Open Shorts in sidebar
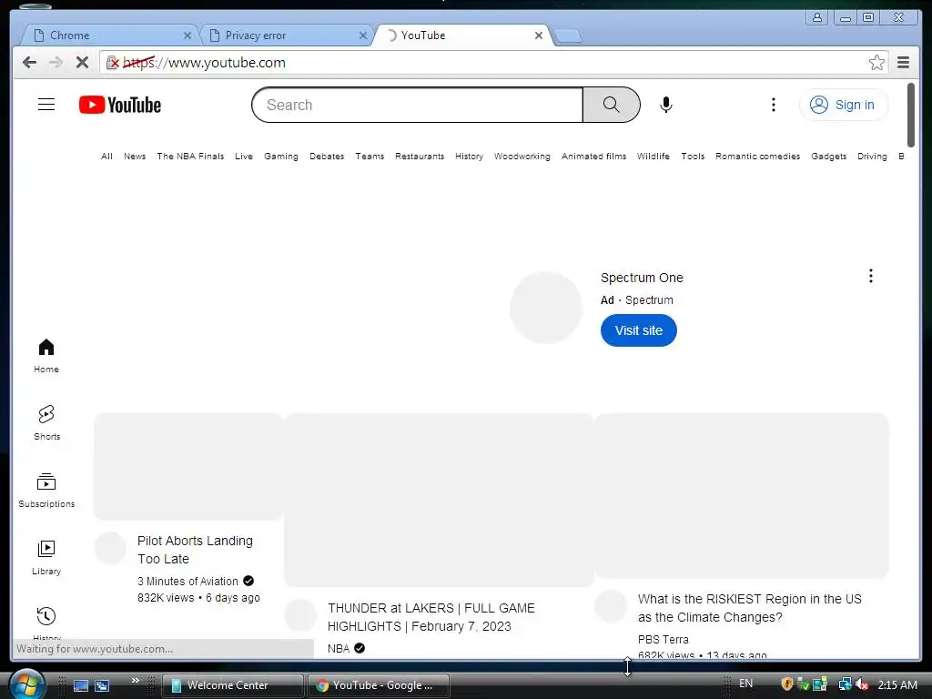932x699 pixels. coord(46,422)
